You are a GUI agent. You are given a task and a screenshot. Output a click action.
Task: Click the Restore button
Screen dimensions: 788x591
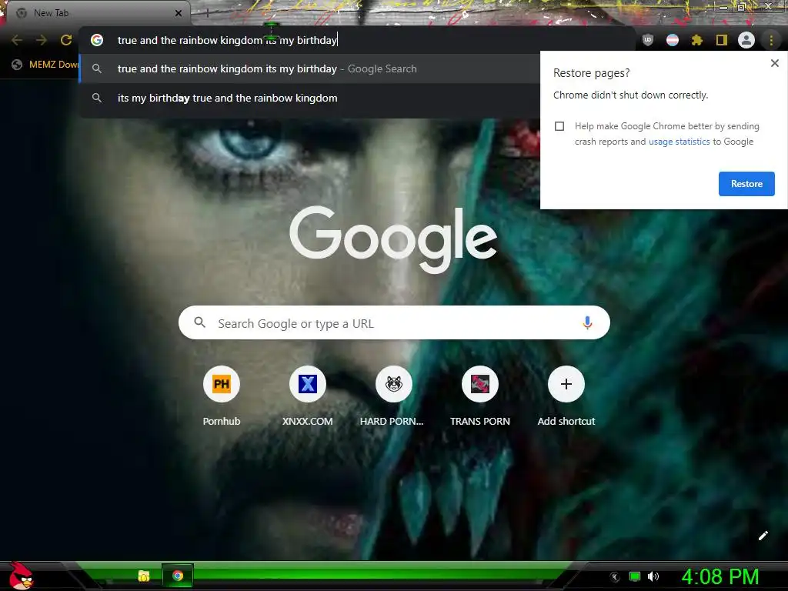pos(746,184)
